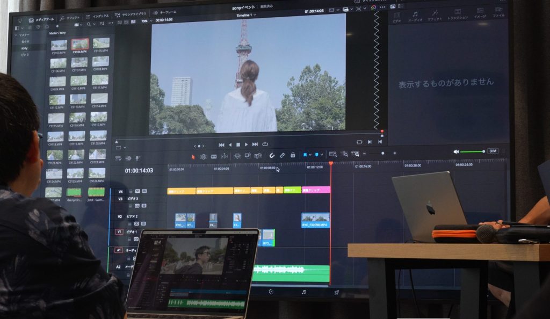Click the search magnifier in media pool
This screenshot has width=550, height=319.
89,24
